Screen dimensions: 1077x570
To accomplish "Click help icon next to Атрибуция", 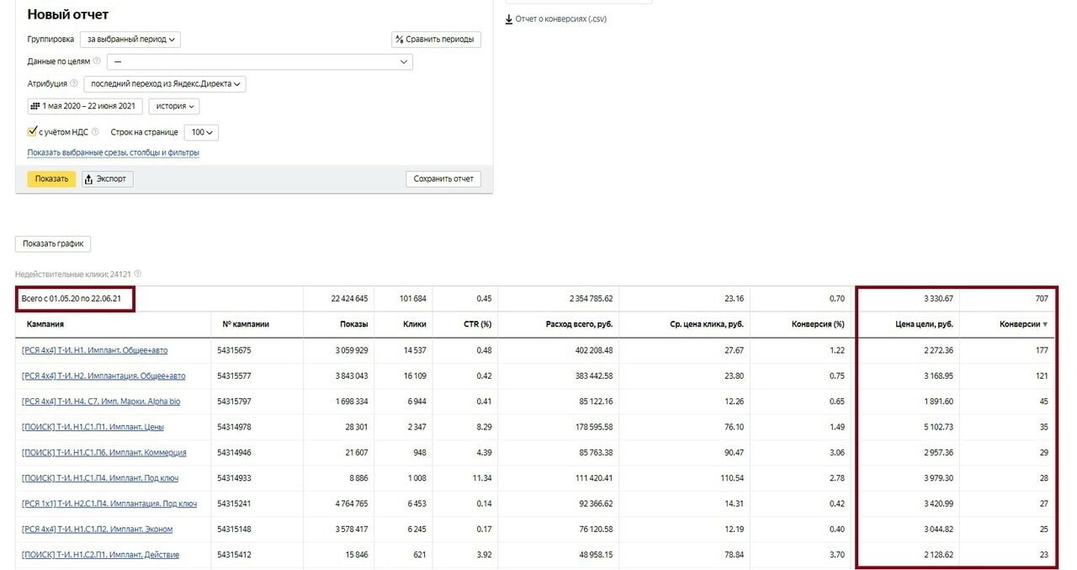I will (75, 84).
